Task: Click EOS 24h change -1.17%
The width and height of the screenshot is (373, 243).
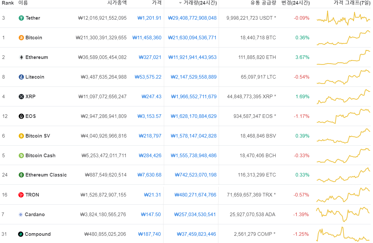Action: pyautogui.click(x=302, y=116)
